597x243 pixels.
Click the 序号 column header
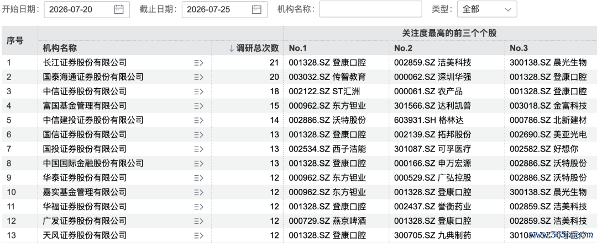pyautogui.click(x=15, y=41)
